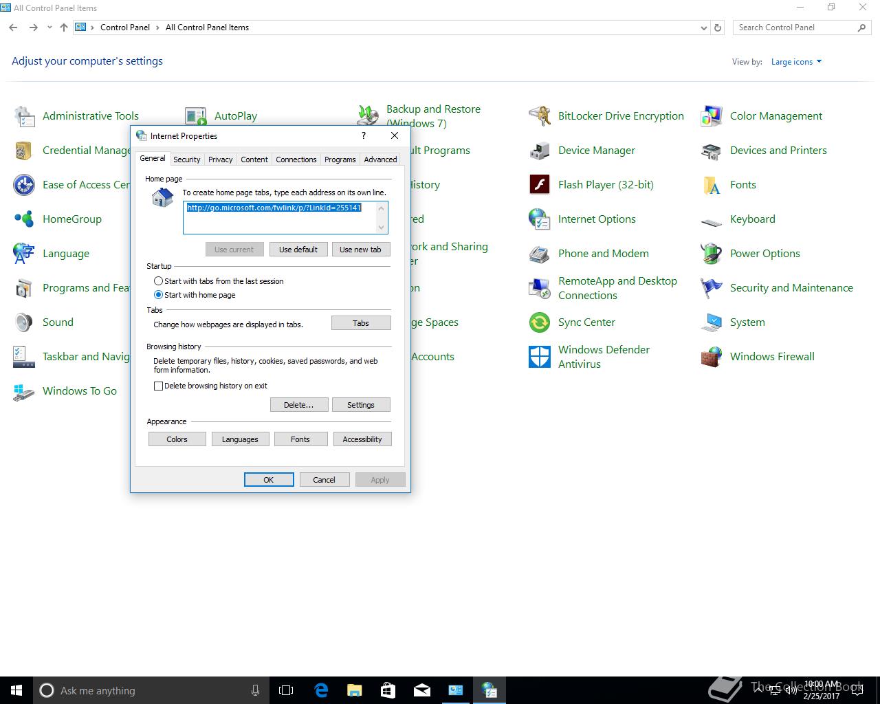The width and height of the screenshot is (880, 704).
Task: Open the Sync Center icon
Action: click(x=540, y=322)
